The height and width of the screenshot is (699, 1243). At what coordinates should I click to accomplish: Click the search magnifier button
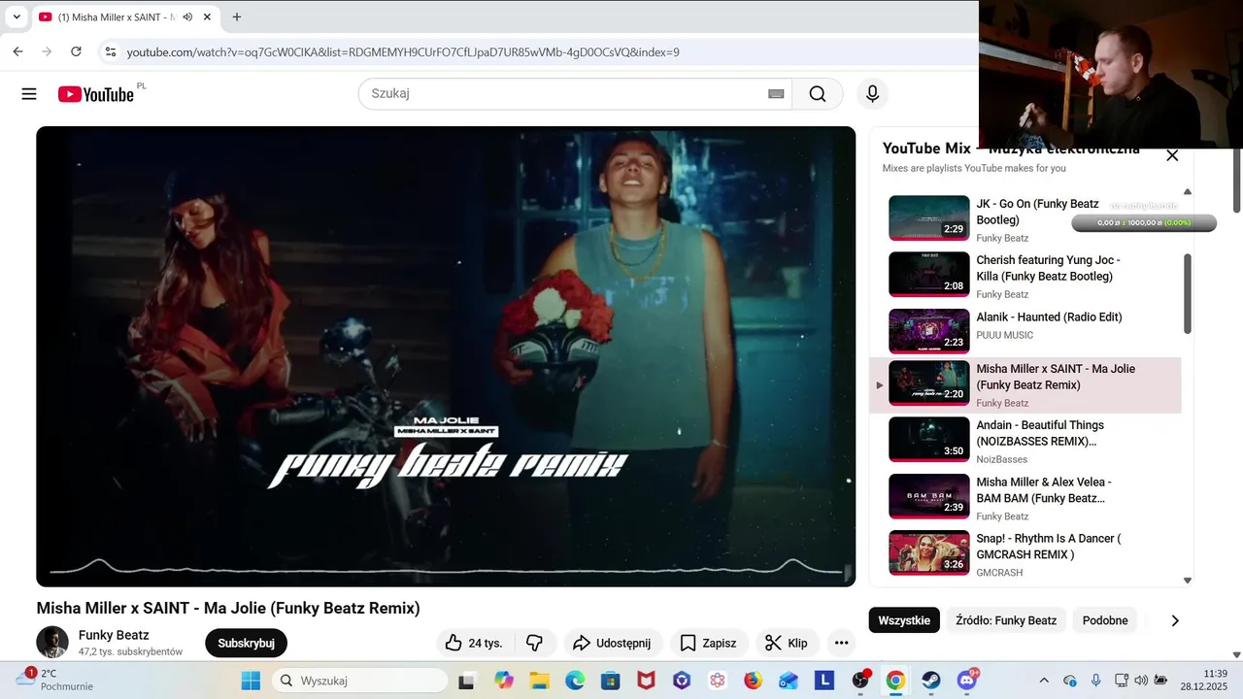tap(818, 94)
